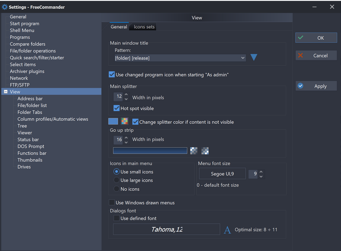Click the Tahoma,12 dialogs font button

coord(166,229)
